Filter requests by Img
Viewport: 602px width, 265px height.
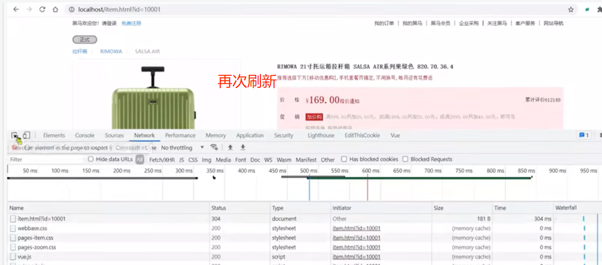click(x=206, y=160)
